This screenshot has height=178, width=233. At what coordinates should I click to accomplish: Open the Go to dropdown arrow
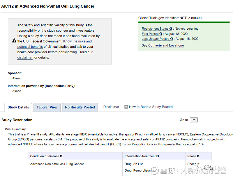point(194,120)
